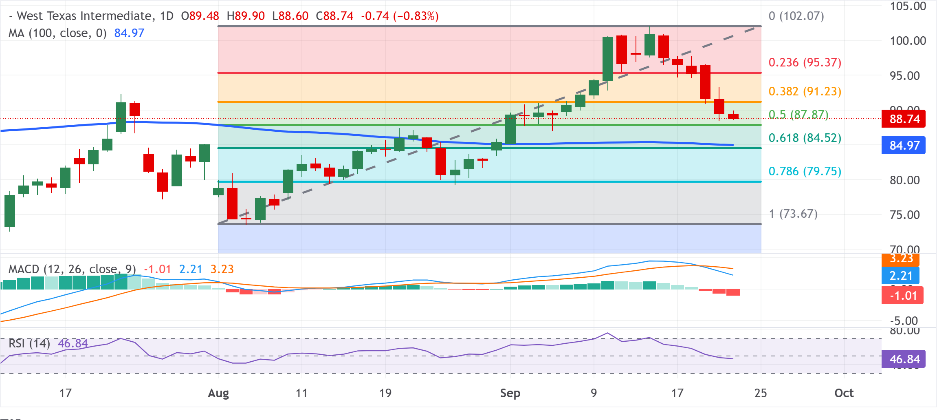Click the red MACD histogram tag -1.01

[902, 295]
